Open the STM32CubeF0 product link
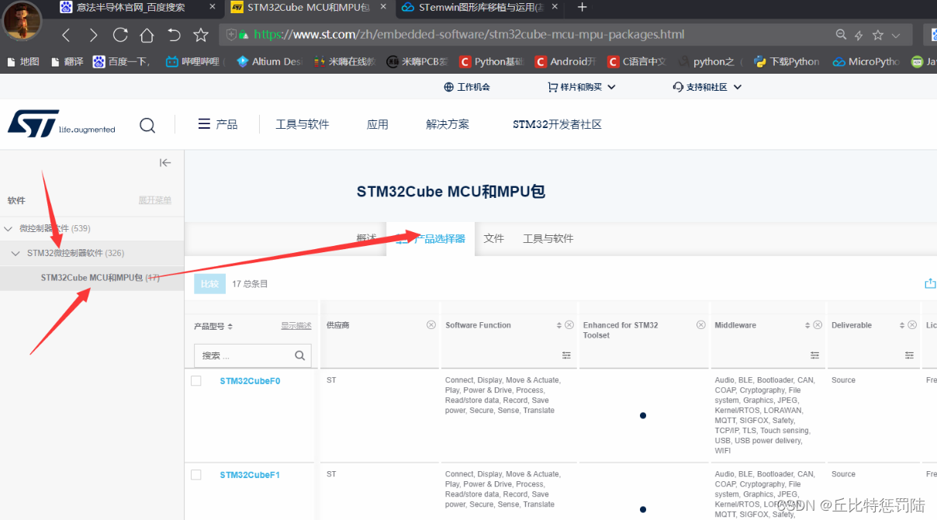This screenshot has height=520, width=937. [250, 381]
